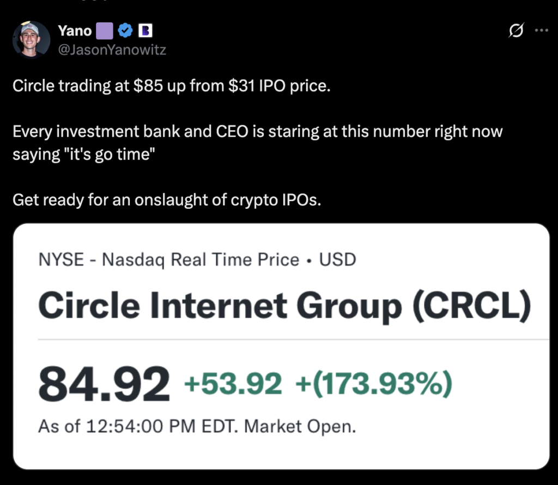Open the three-dot more options menu
The image size is (558, 485).
click(541, 31)
